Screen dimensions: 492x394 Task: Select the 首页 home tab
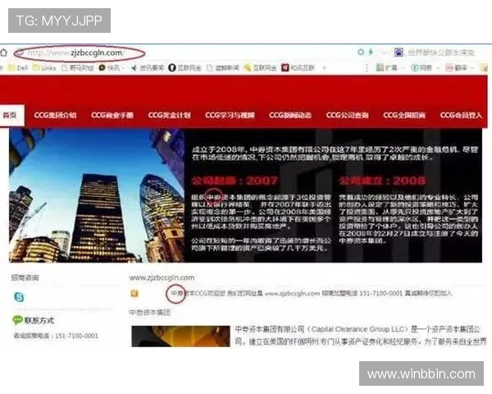(11, 116)
